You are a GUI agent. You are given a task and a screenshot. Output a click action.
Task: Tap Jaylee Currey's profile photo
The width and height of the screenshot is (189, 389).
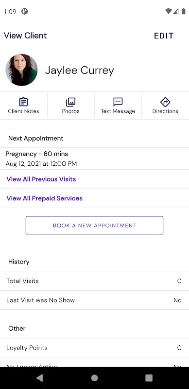[x=21, y=70]
